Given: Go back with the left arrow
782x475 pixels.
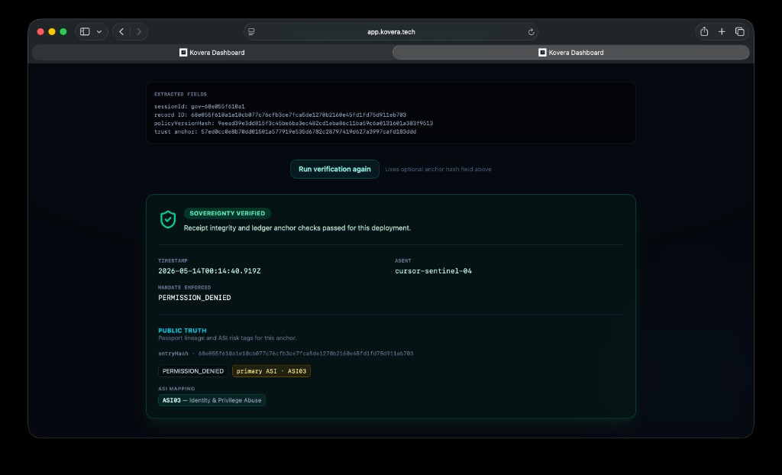Looking at the screenshot, I should [x=121, y=31].
